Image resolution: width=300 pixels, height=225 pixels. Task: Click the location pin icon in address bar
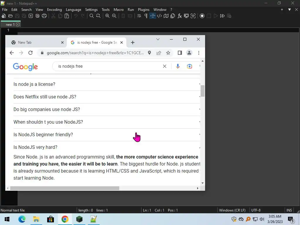tap(149, 53)
